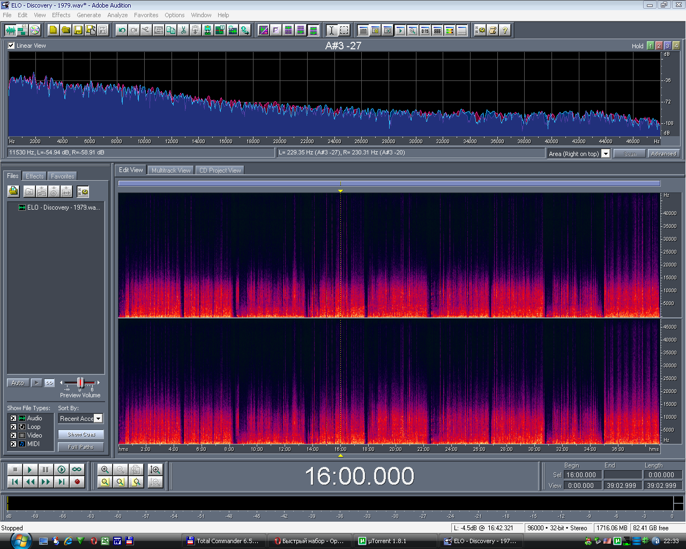Click the Zoom In Horizontally magnifier icon
686x549 pixels.
tap(105, 470)
